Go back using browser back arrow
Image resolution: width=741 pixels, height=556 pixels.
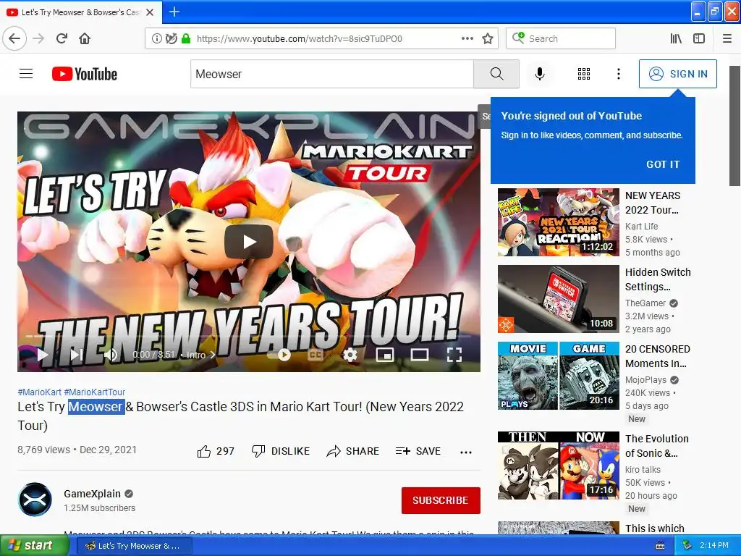tap(14, 38)
